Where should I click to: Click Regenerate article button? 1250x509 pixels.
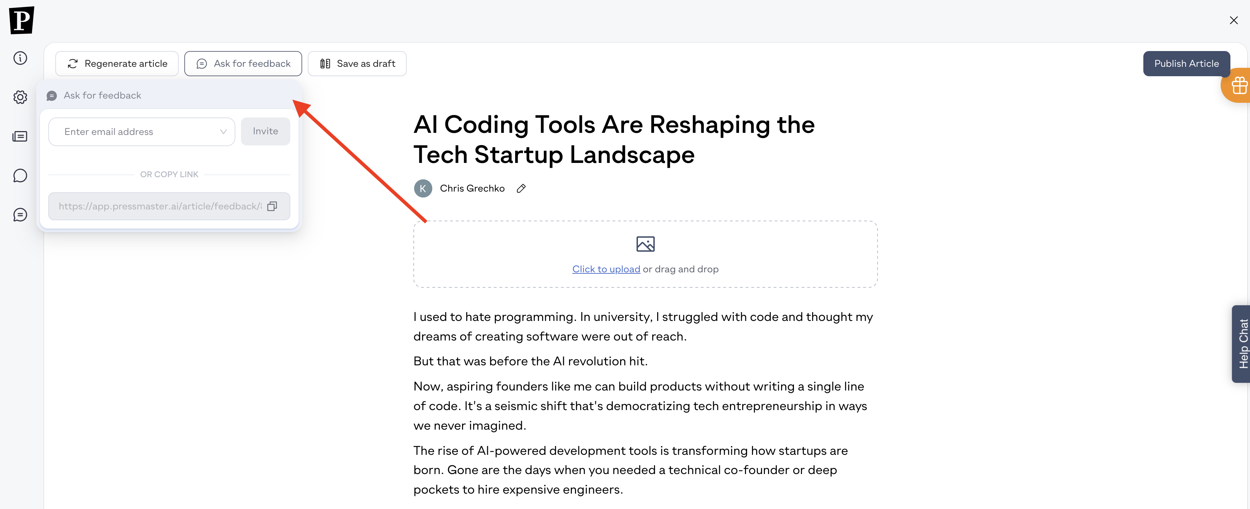point(117,64)
